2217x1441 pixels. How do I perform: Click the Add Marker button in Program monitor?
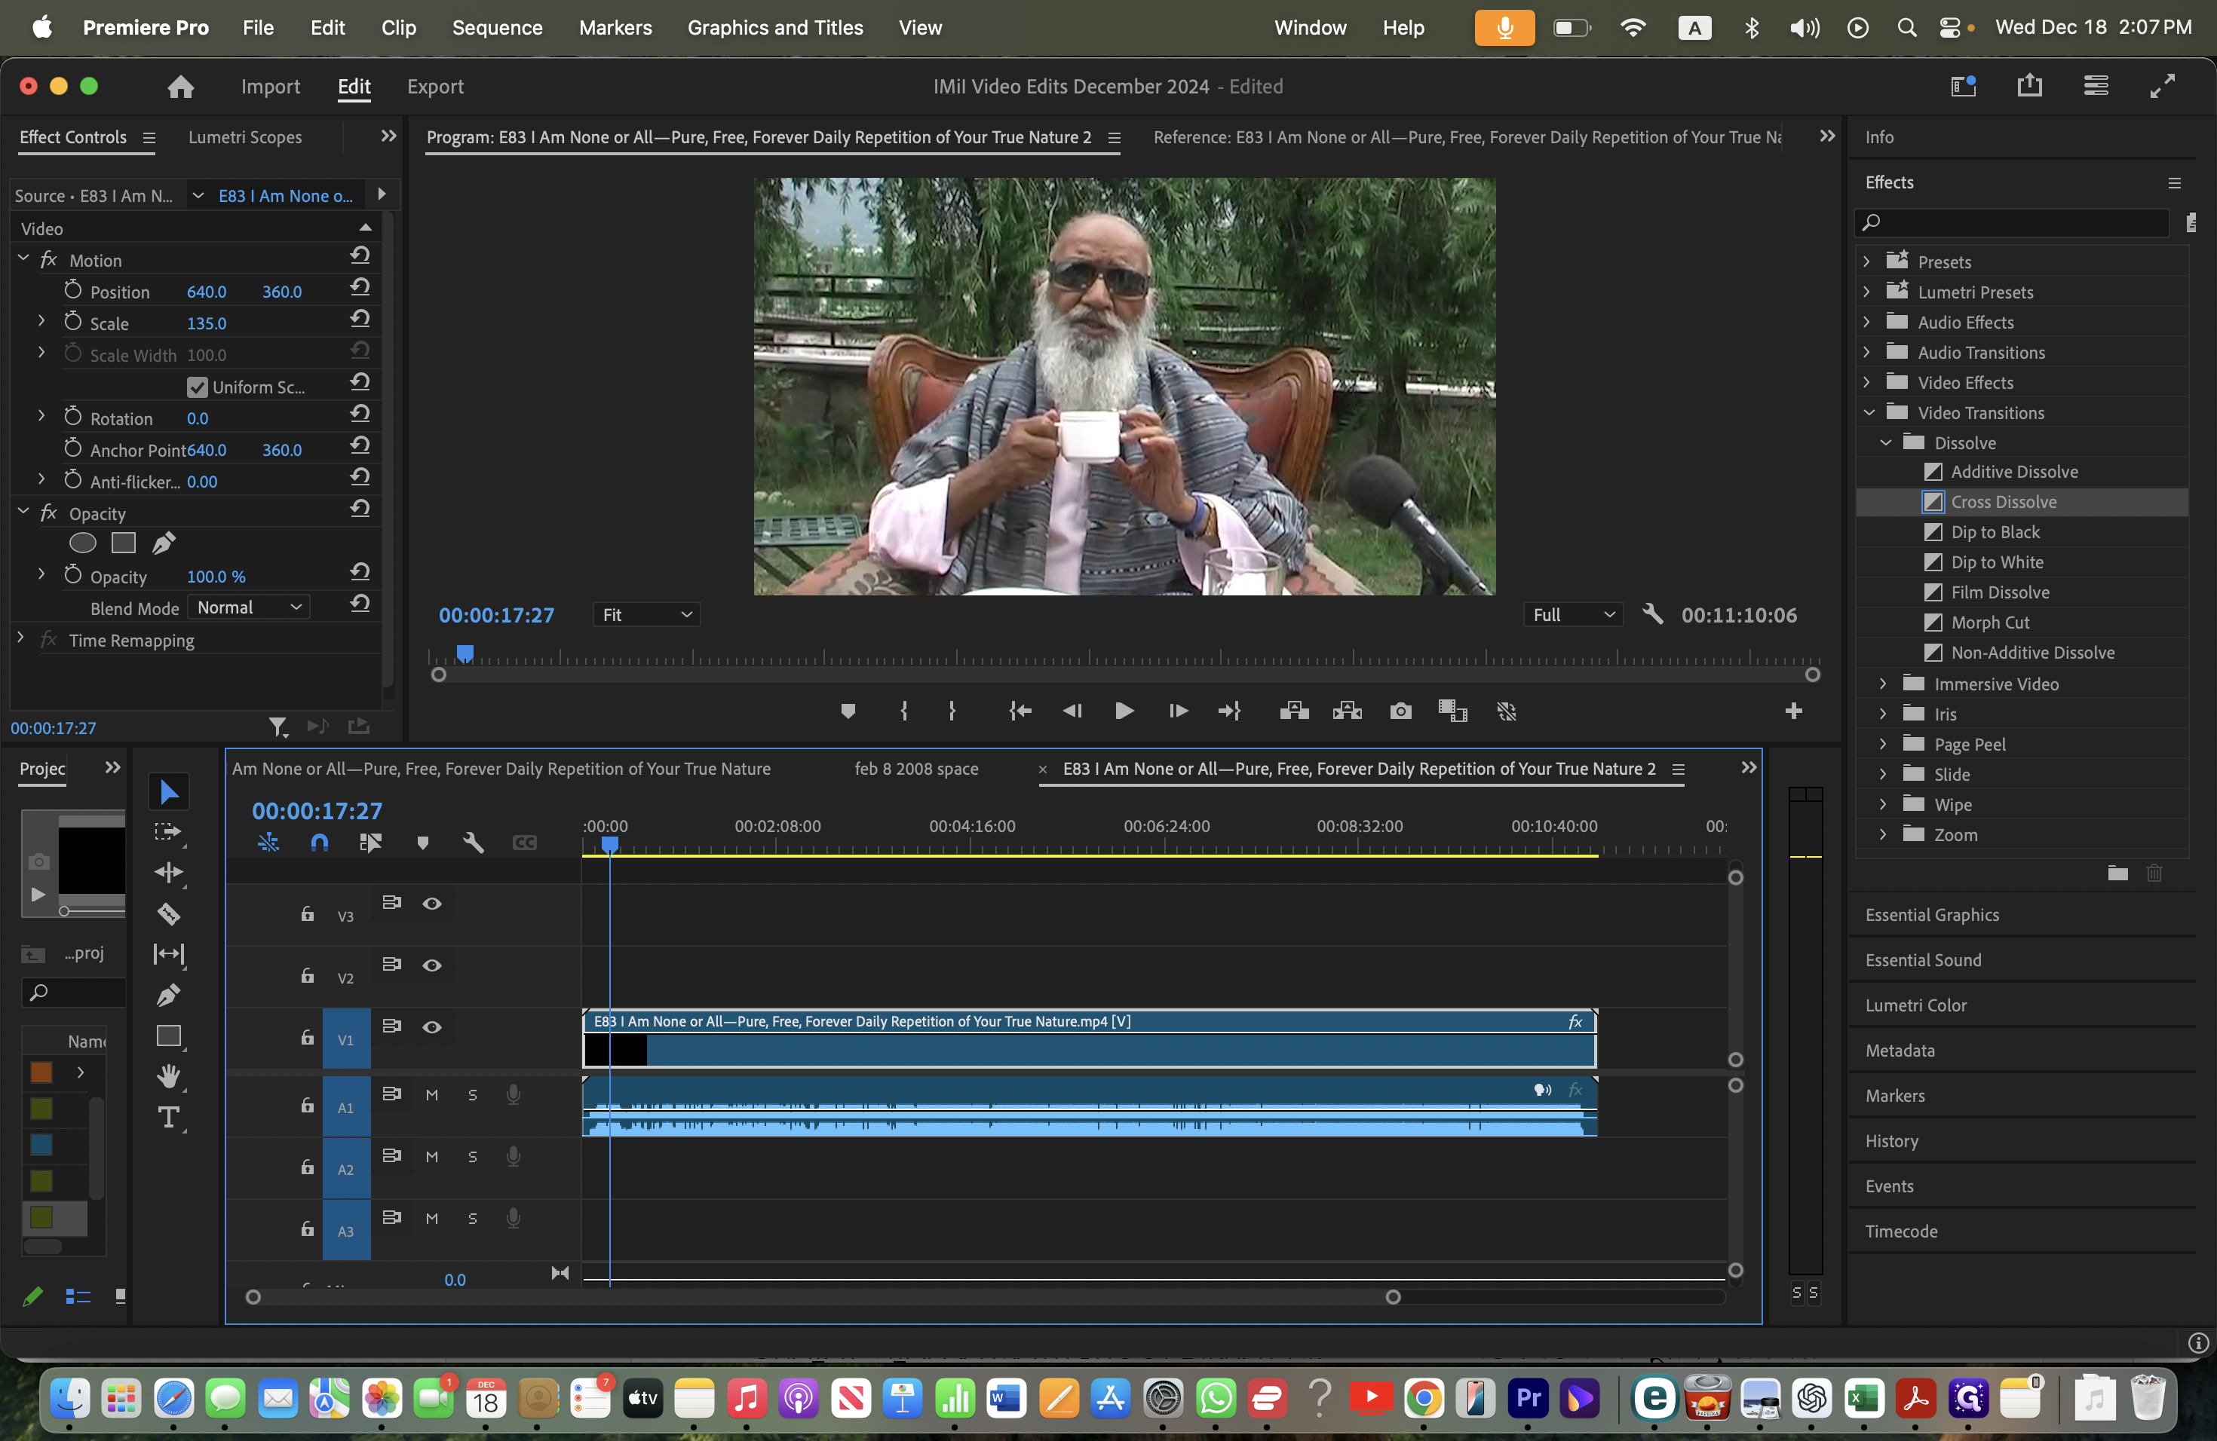pyautogui.click(x=848, y=711)
